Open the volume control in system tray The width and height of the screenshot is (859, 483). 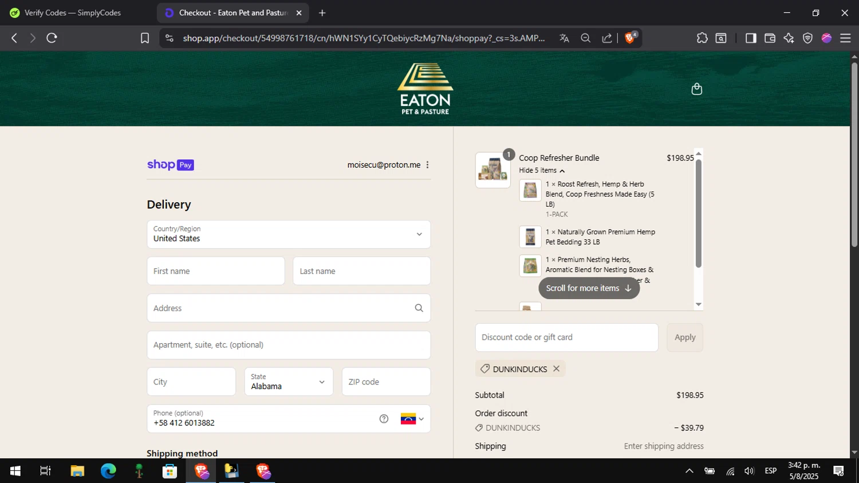click(x=749, y=471)
